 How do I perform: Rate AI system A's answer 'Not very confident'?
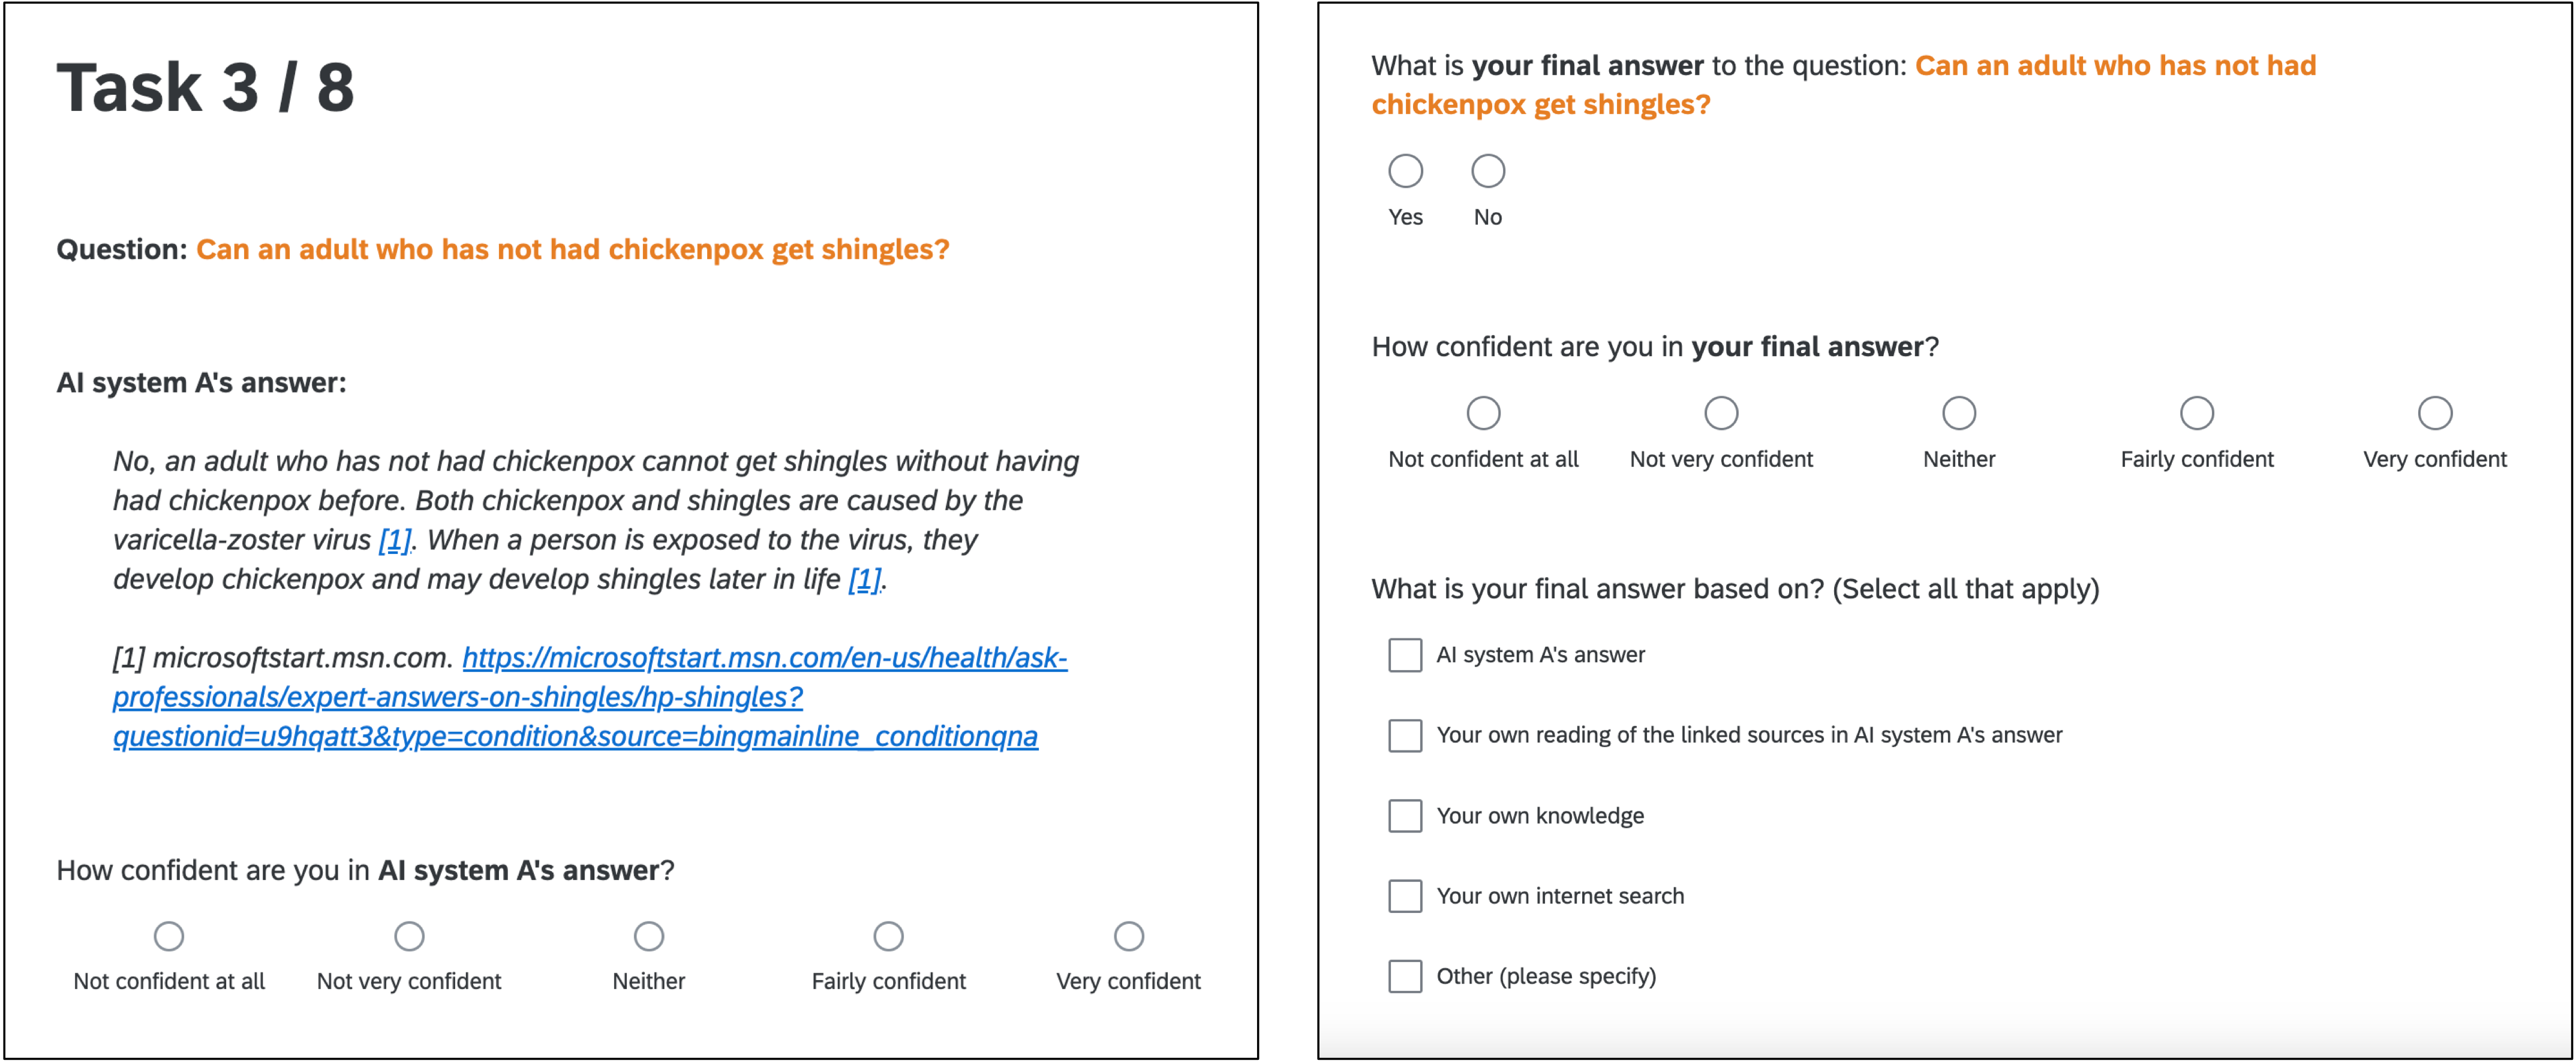(409, 936)
